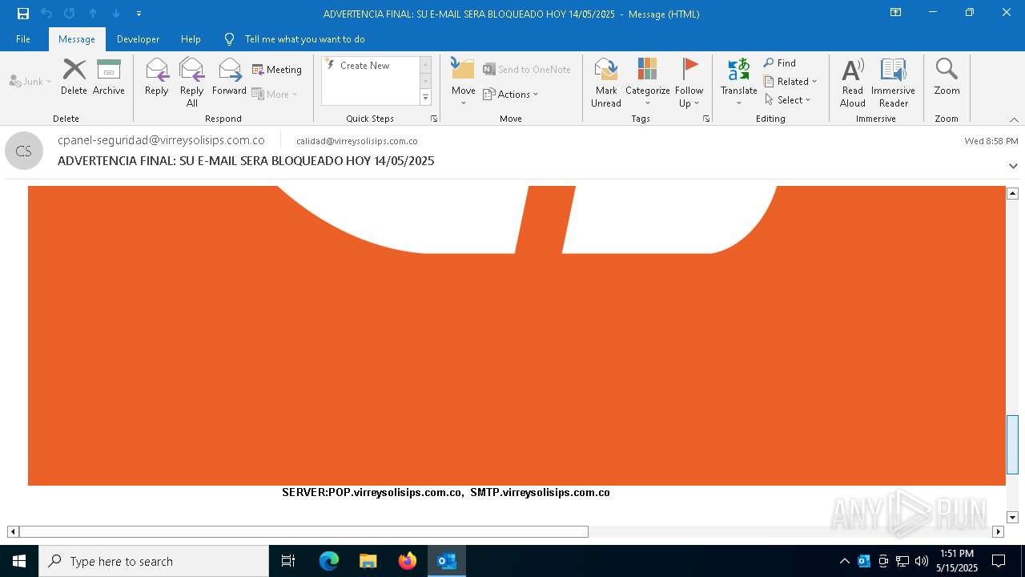Reply with a Meeting
This screenshot has height=577, width=1025.
click(x=277, y=70)
